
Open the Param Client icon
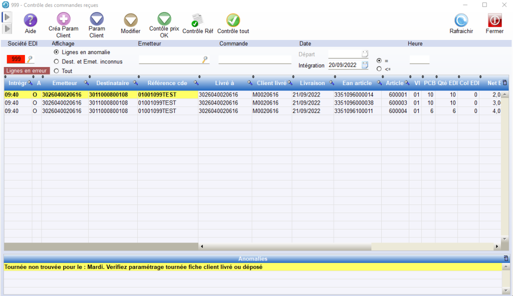pos(96,19)
